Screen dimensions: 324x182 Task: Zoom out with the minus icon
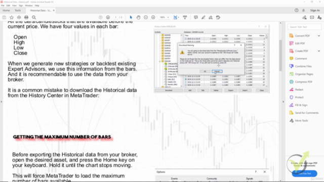pyautogui.click(x=146, y=17)
